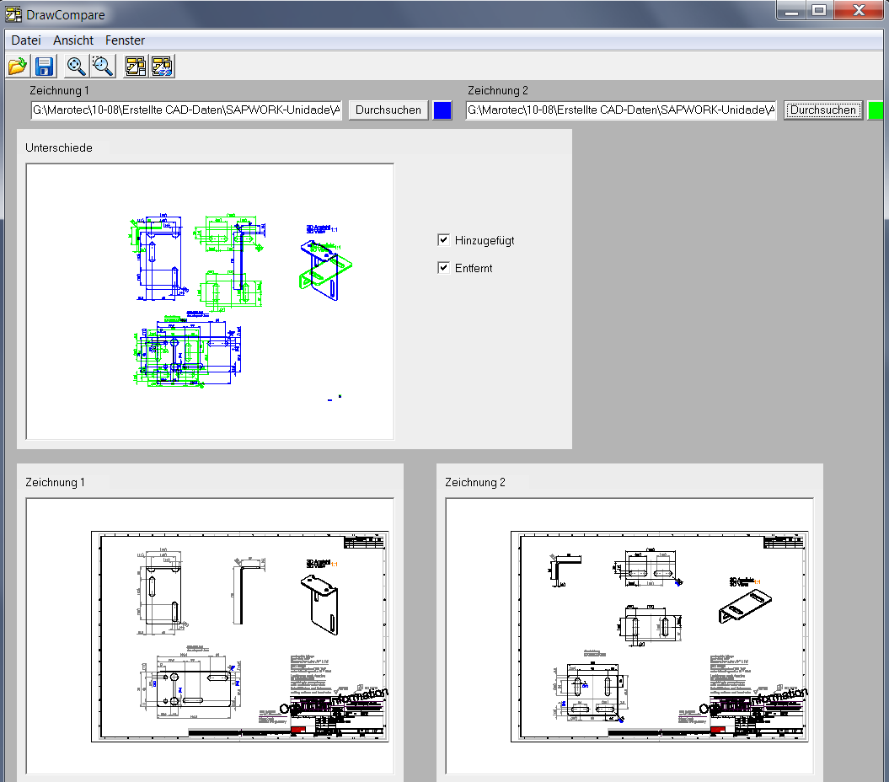The image size is (889, 782).
Task: Select the zoom-window magnifier icon
Action: (102, 66)
